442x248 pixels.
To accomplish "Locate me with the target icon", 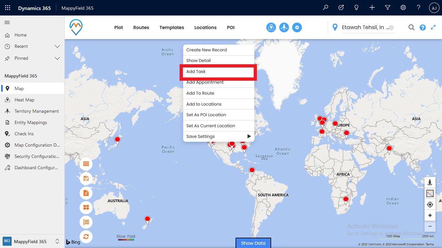I will pos(430,204).
